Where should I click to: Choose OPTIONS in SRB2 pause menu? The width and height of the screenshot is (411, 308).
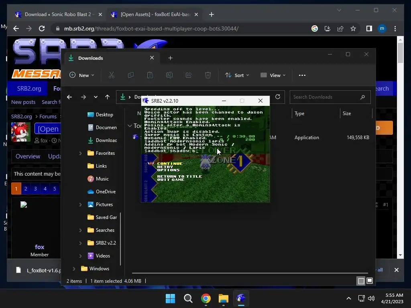tap(168, 170)
